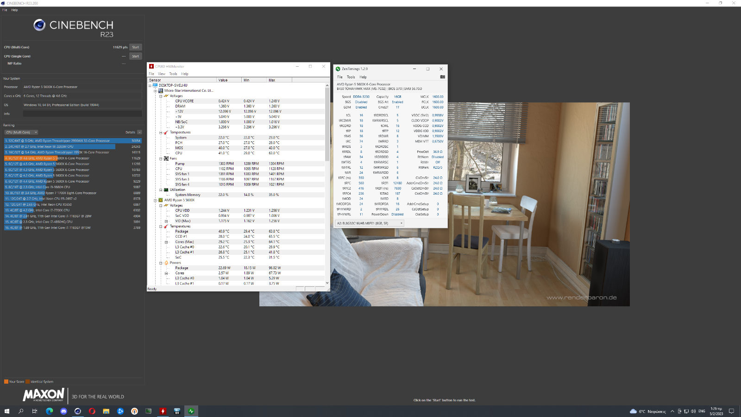741x417 pixels.
Task: Open the memory module selector dropdown
Action: (370, 223)
